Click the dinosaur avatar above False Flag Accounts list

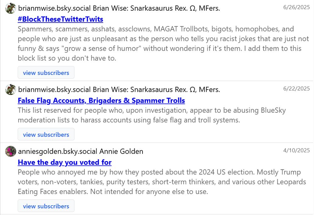(x=11, y=90)
